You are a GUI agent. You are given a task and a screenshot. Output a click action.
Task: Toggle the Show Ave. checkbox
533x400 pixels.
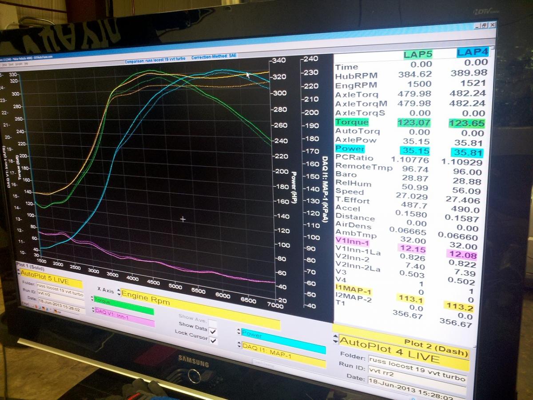[213, 323]
